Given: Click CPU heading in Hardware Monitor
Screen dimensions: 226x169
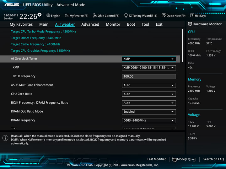Looking at the screenshot, I should coord(191,32).
